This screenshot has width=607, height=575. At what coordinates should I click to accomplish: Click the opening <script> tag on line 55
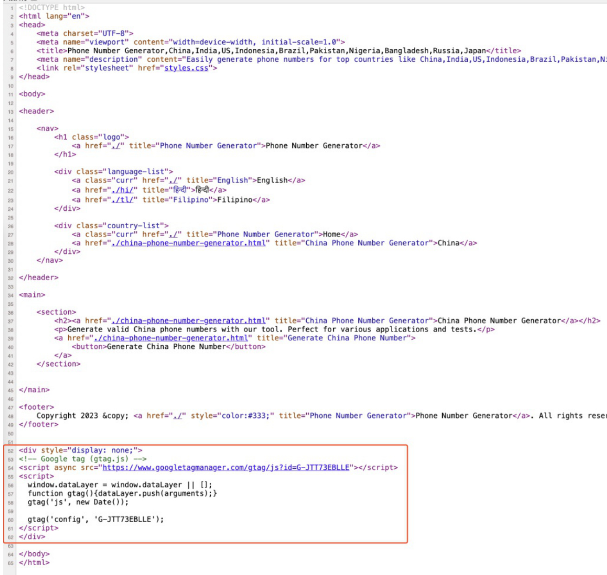(37, 476)
